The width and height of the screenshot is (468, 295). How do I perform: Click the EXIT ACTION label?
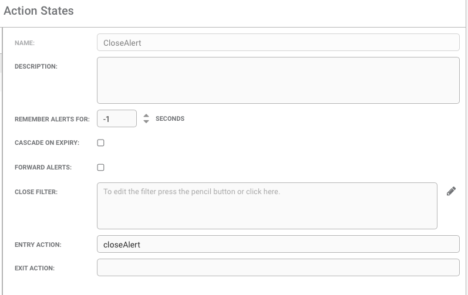34,268
